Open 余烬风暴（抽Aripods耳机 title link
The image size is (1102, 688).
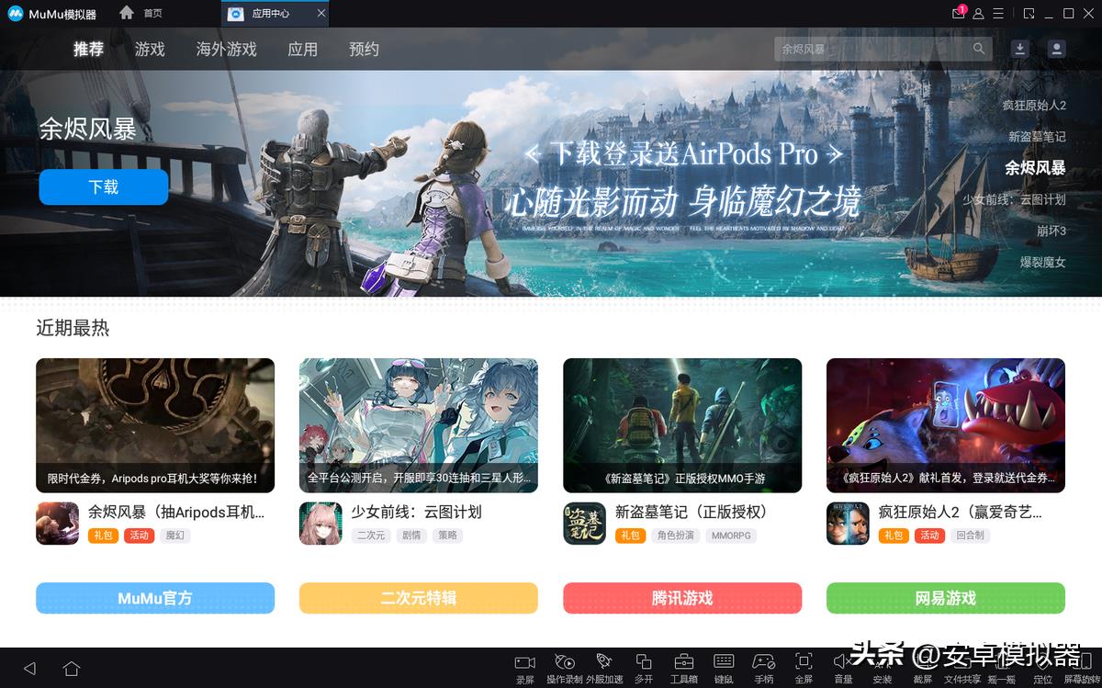click(x=177, y=513)
